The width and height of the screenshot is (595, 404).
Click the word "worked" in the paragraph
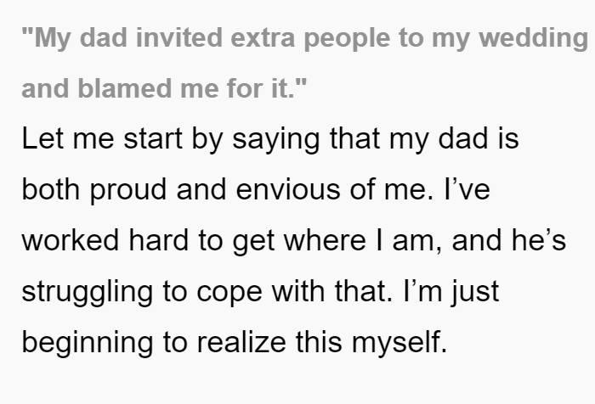tap(71, 240)
